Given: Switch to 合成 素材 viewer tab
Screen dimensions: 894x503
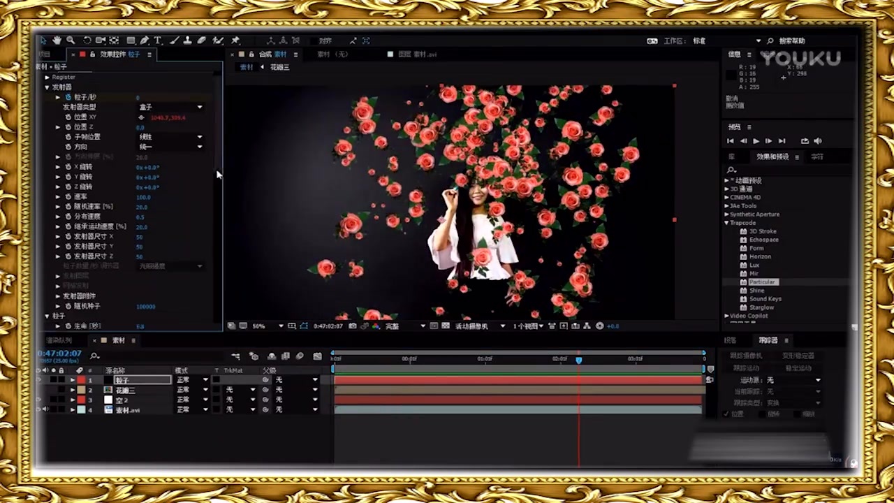Looking at the screenshot, I should [272, 54].
